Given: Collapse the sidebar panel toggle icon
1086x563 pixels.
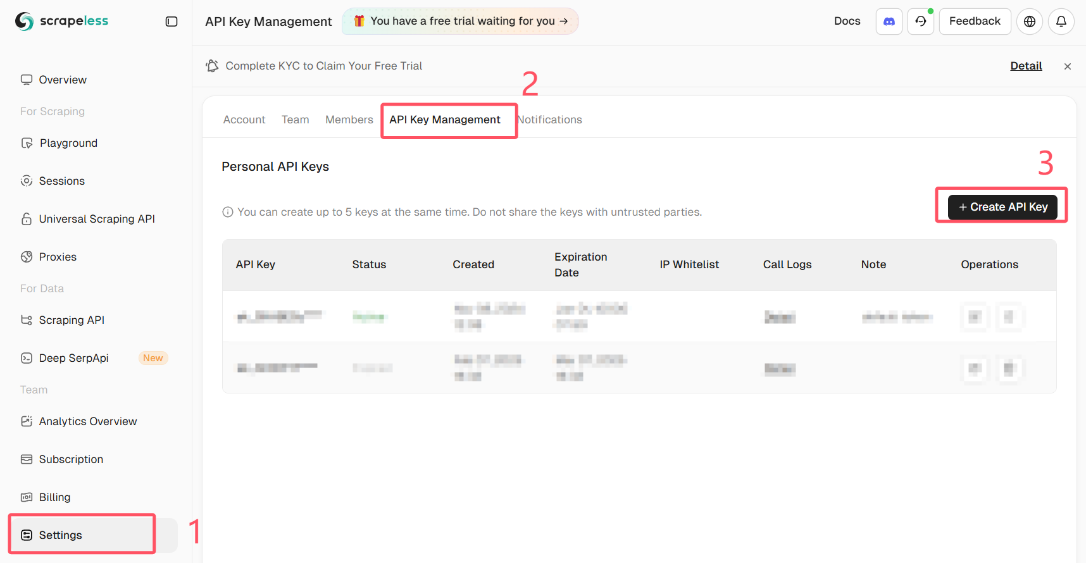Looking at the screenshot, I should pos(172,22).
